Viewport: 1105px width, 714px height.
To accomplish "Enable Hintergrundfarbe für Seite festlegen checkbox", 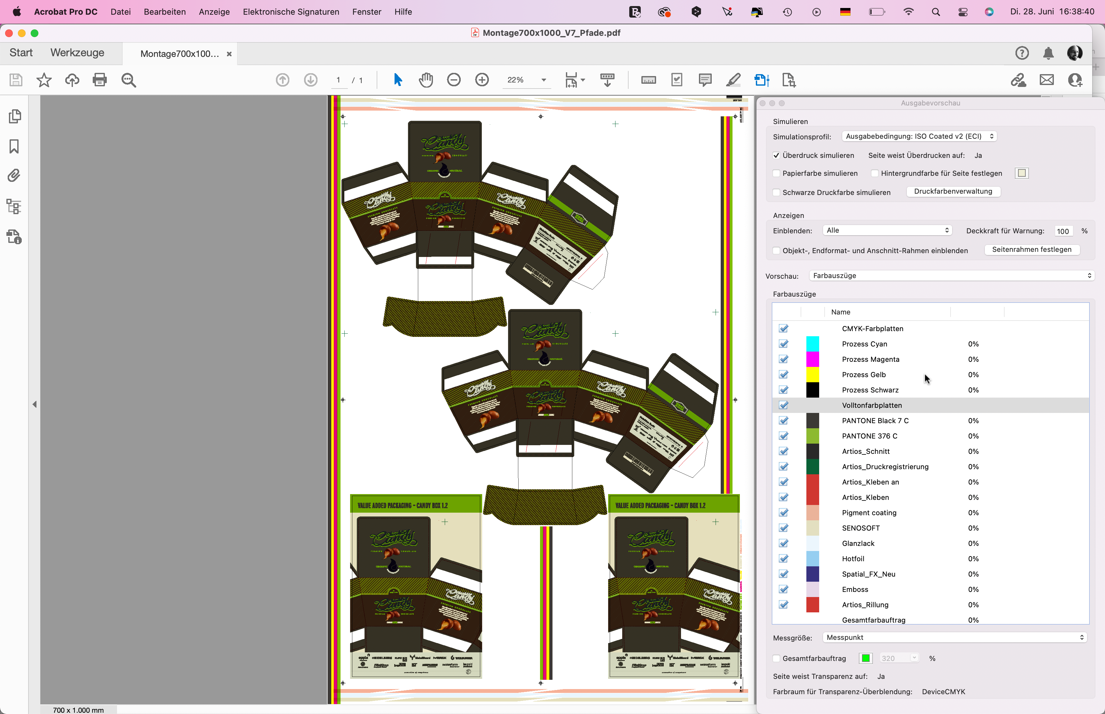I will 874,174.
